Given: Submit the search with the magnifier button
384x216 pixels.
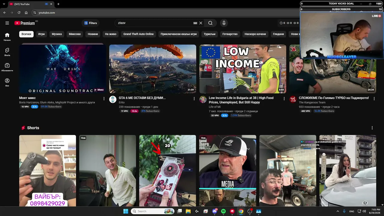Looking at the screenshot, I should click(x=210, y=23).
